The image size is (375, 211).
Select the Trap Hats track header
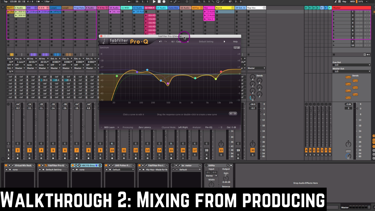[79, 8]
